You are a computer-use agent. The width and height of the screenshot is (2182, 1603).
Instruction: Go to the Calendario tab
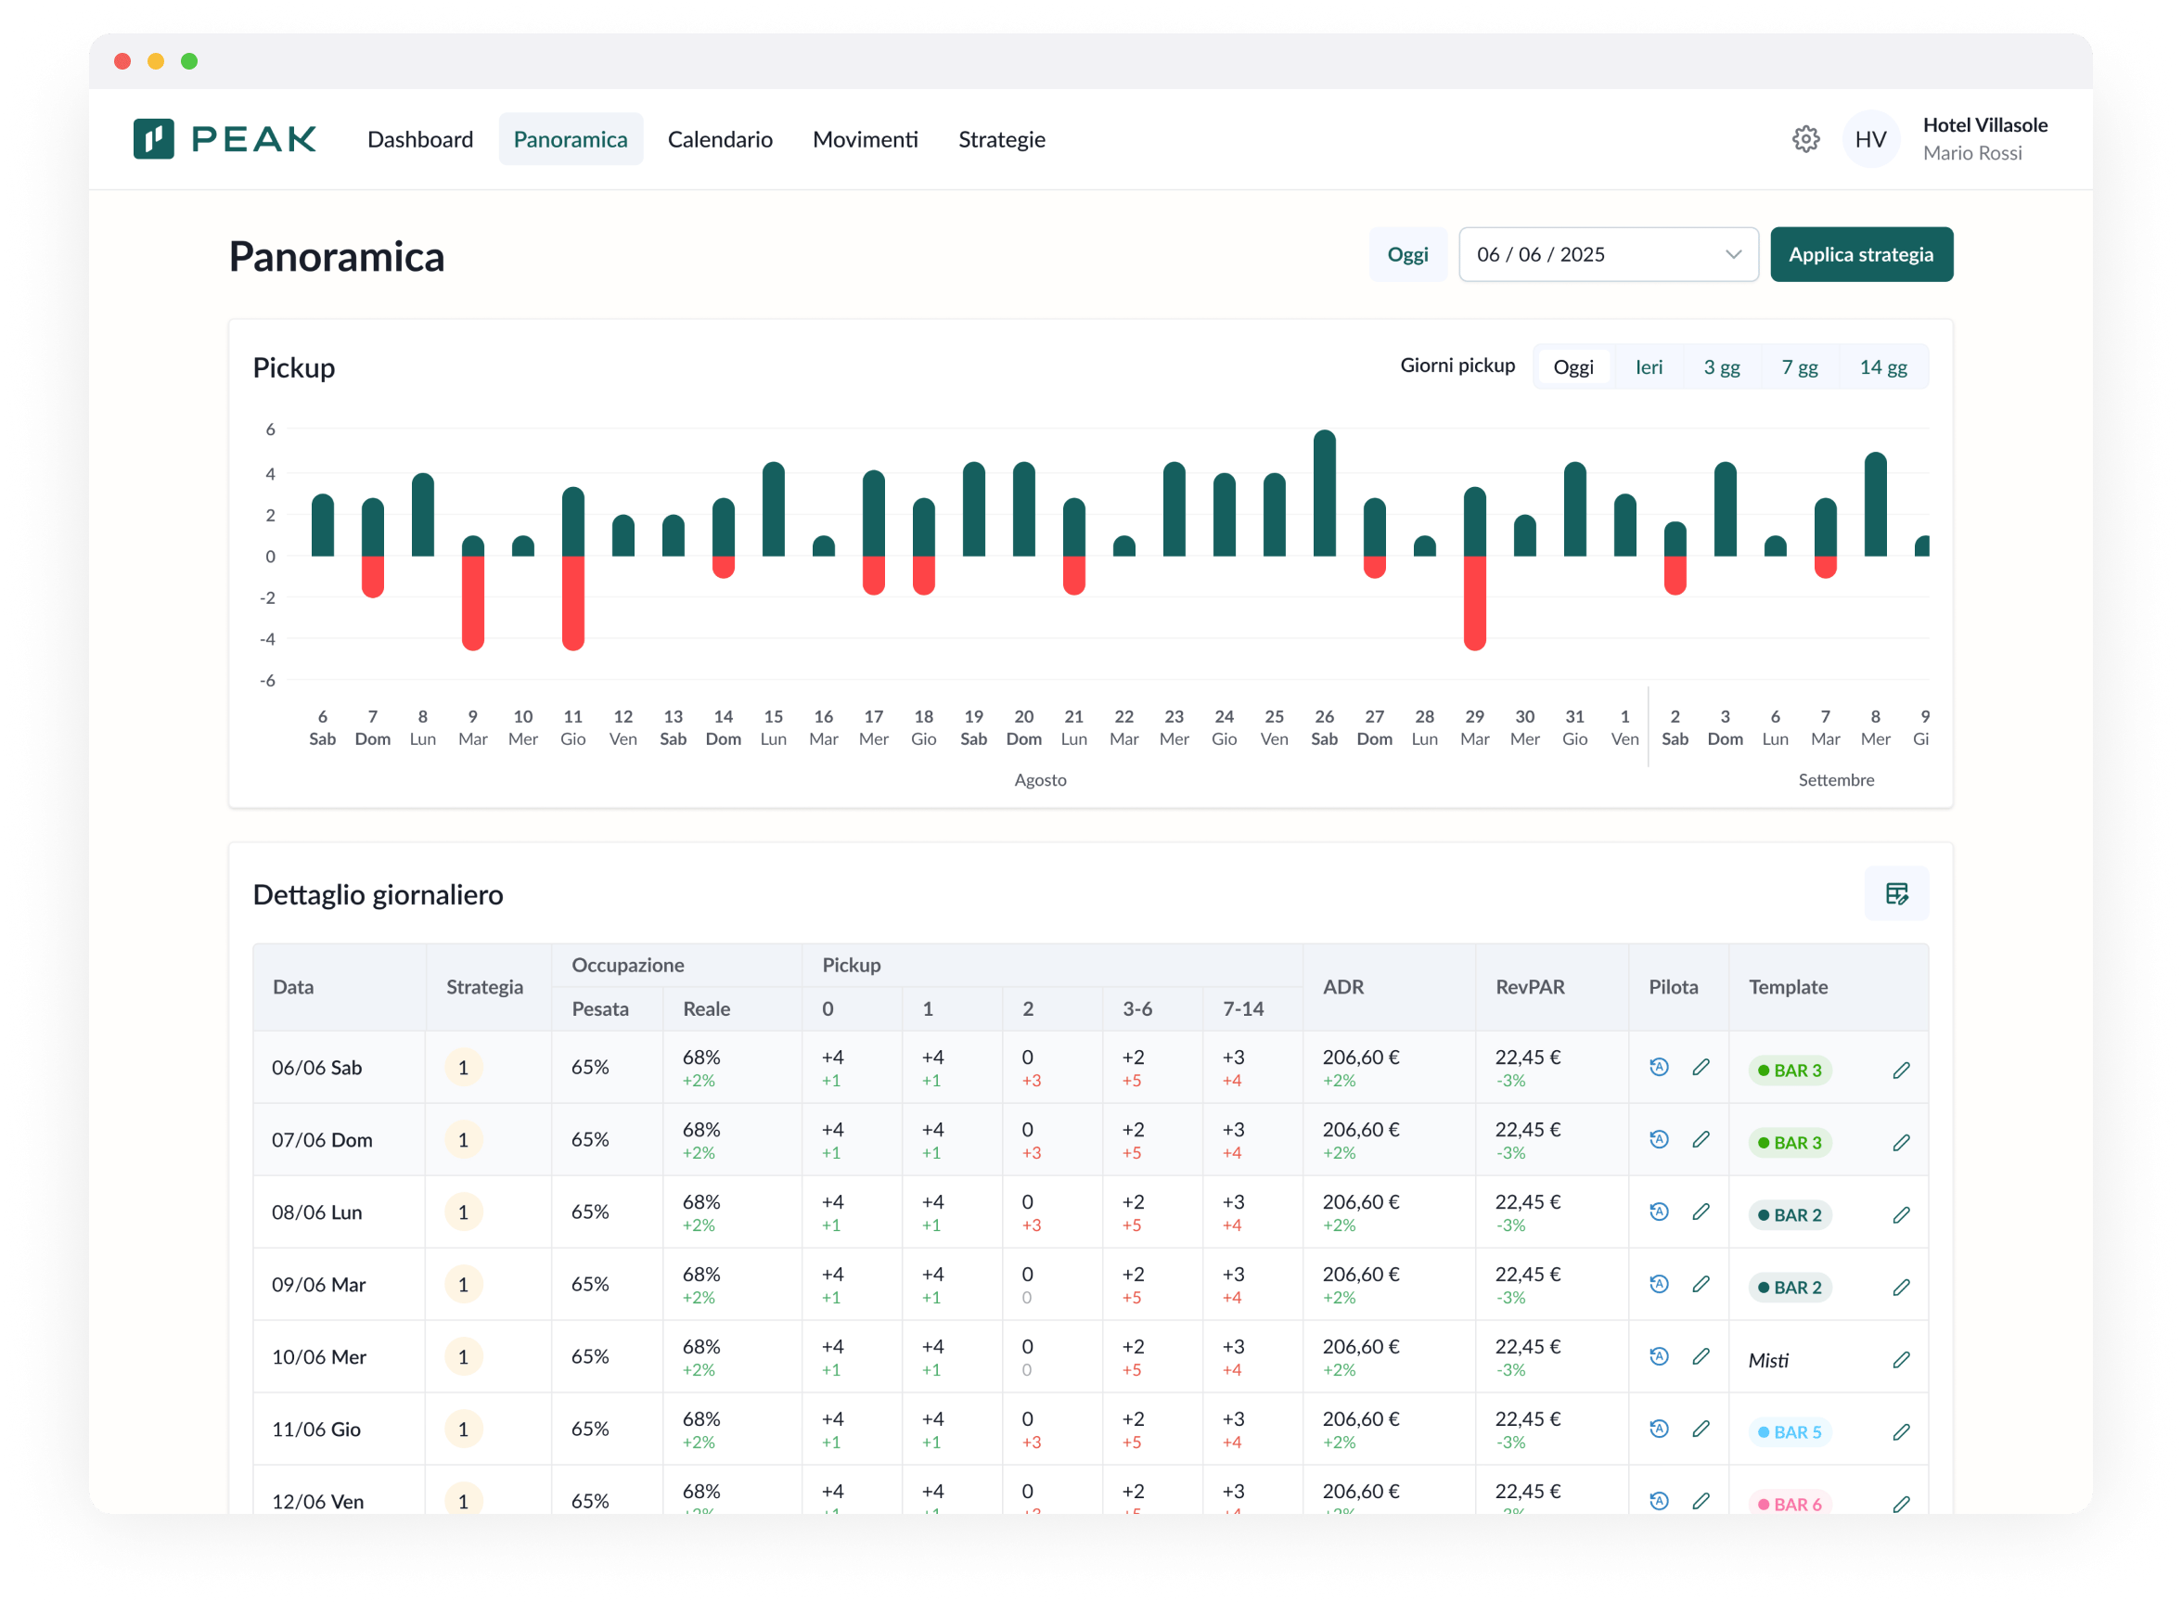[720, 139]
